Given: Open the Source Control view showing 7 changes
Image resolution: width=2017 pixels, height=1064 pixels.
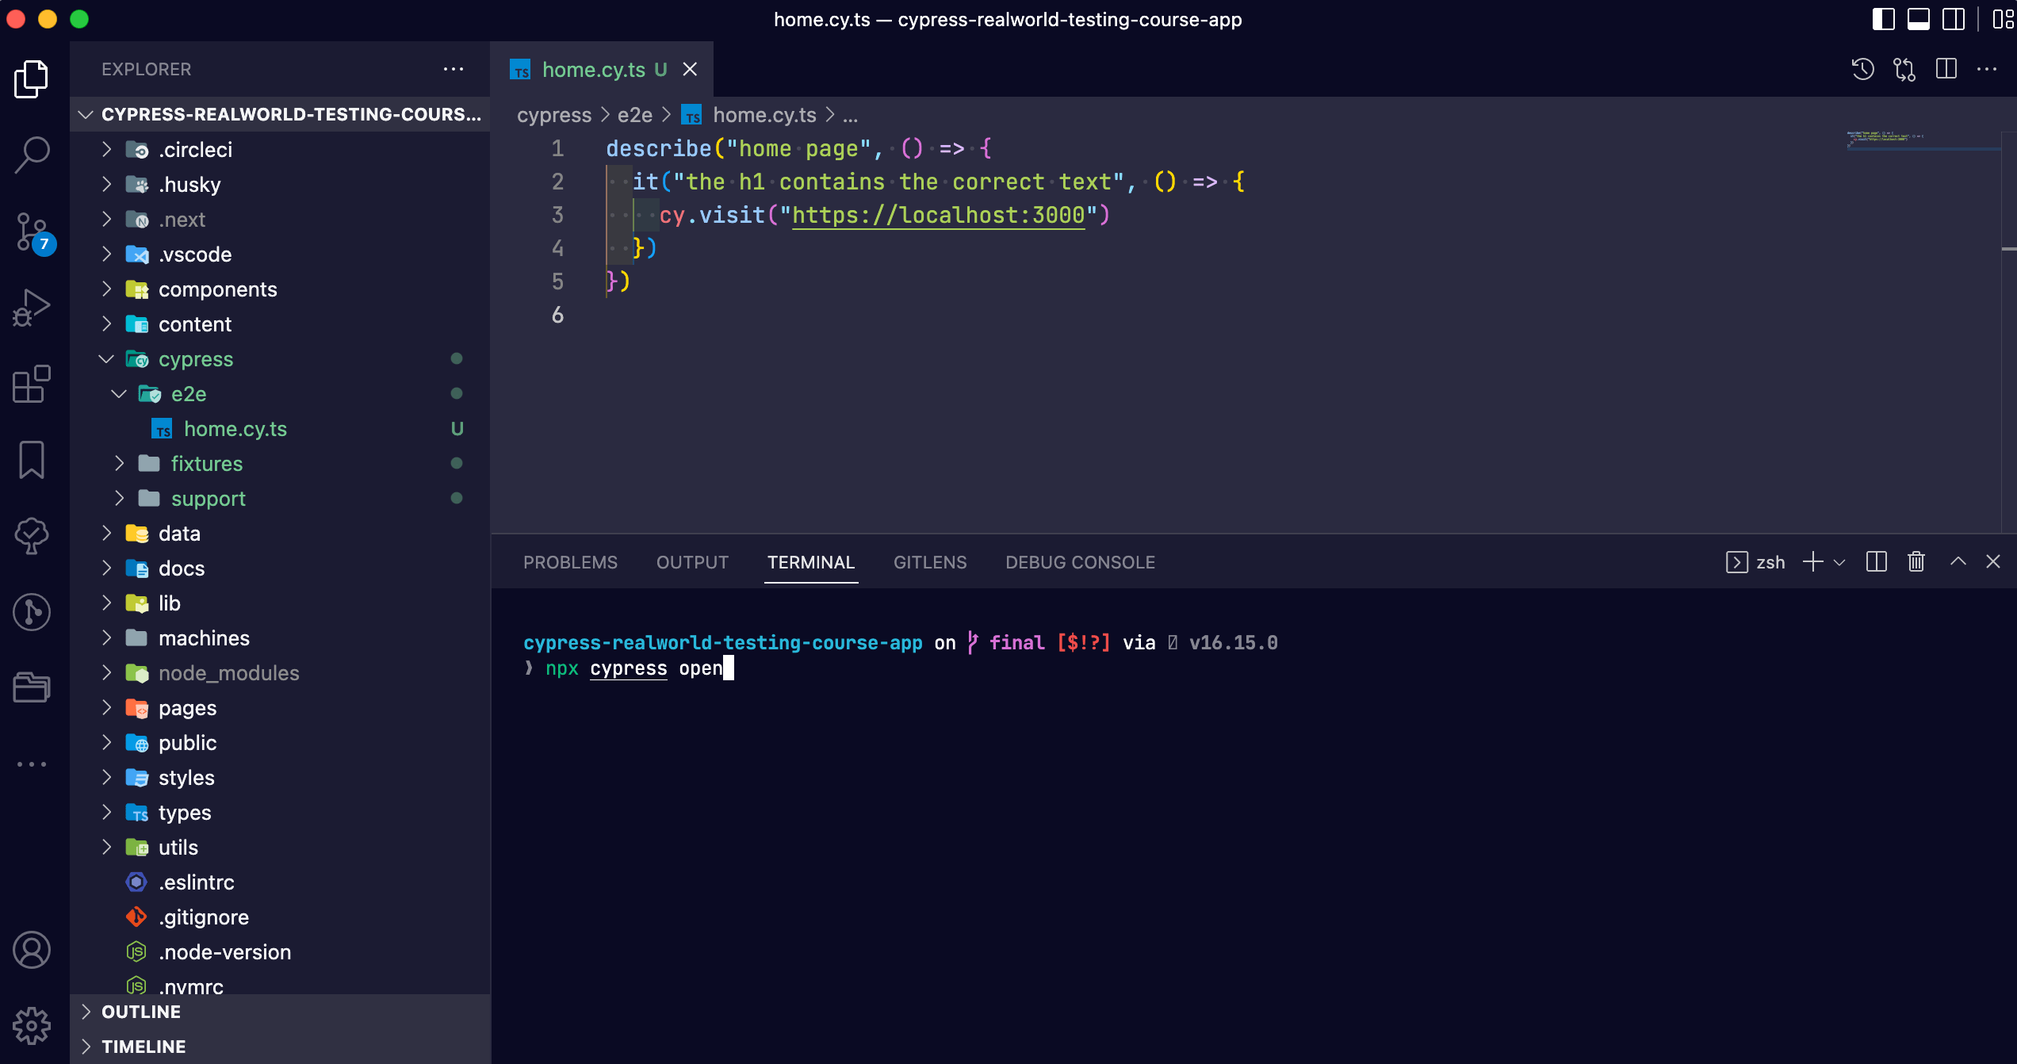Looking at the screenshot, I should click(32, 230).
